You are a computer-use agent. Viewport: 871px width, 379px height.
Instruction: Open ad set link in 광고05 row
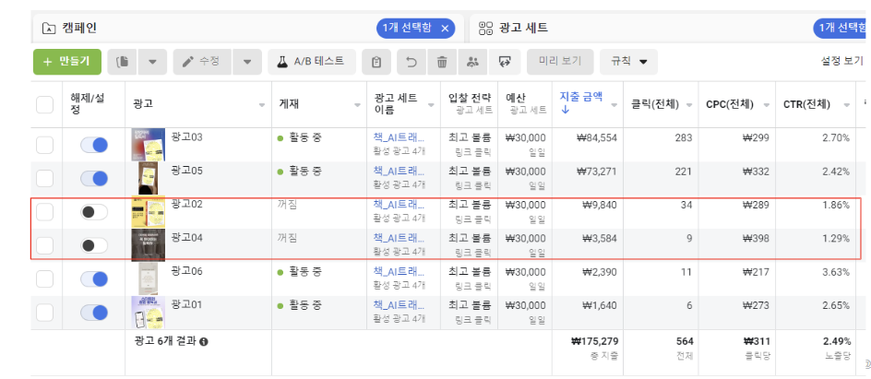(399, 171)
